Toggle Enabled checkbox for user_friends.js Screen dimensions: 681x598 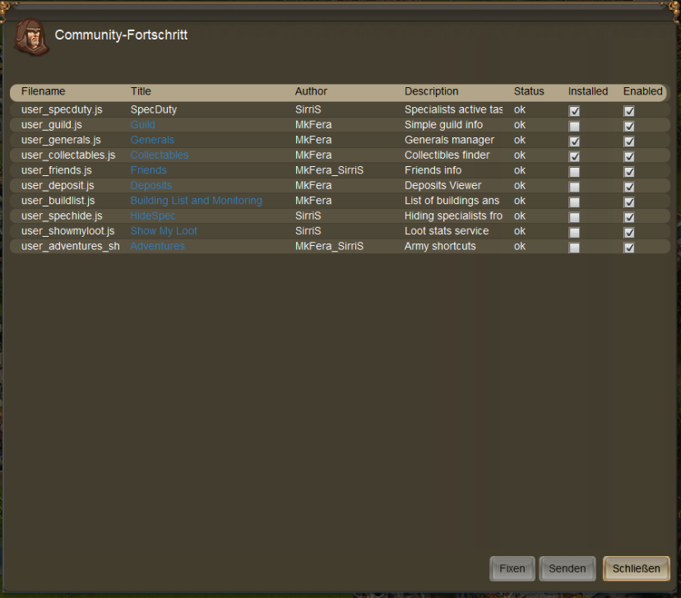(629, 172)
